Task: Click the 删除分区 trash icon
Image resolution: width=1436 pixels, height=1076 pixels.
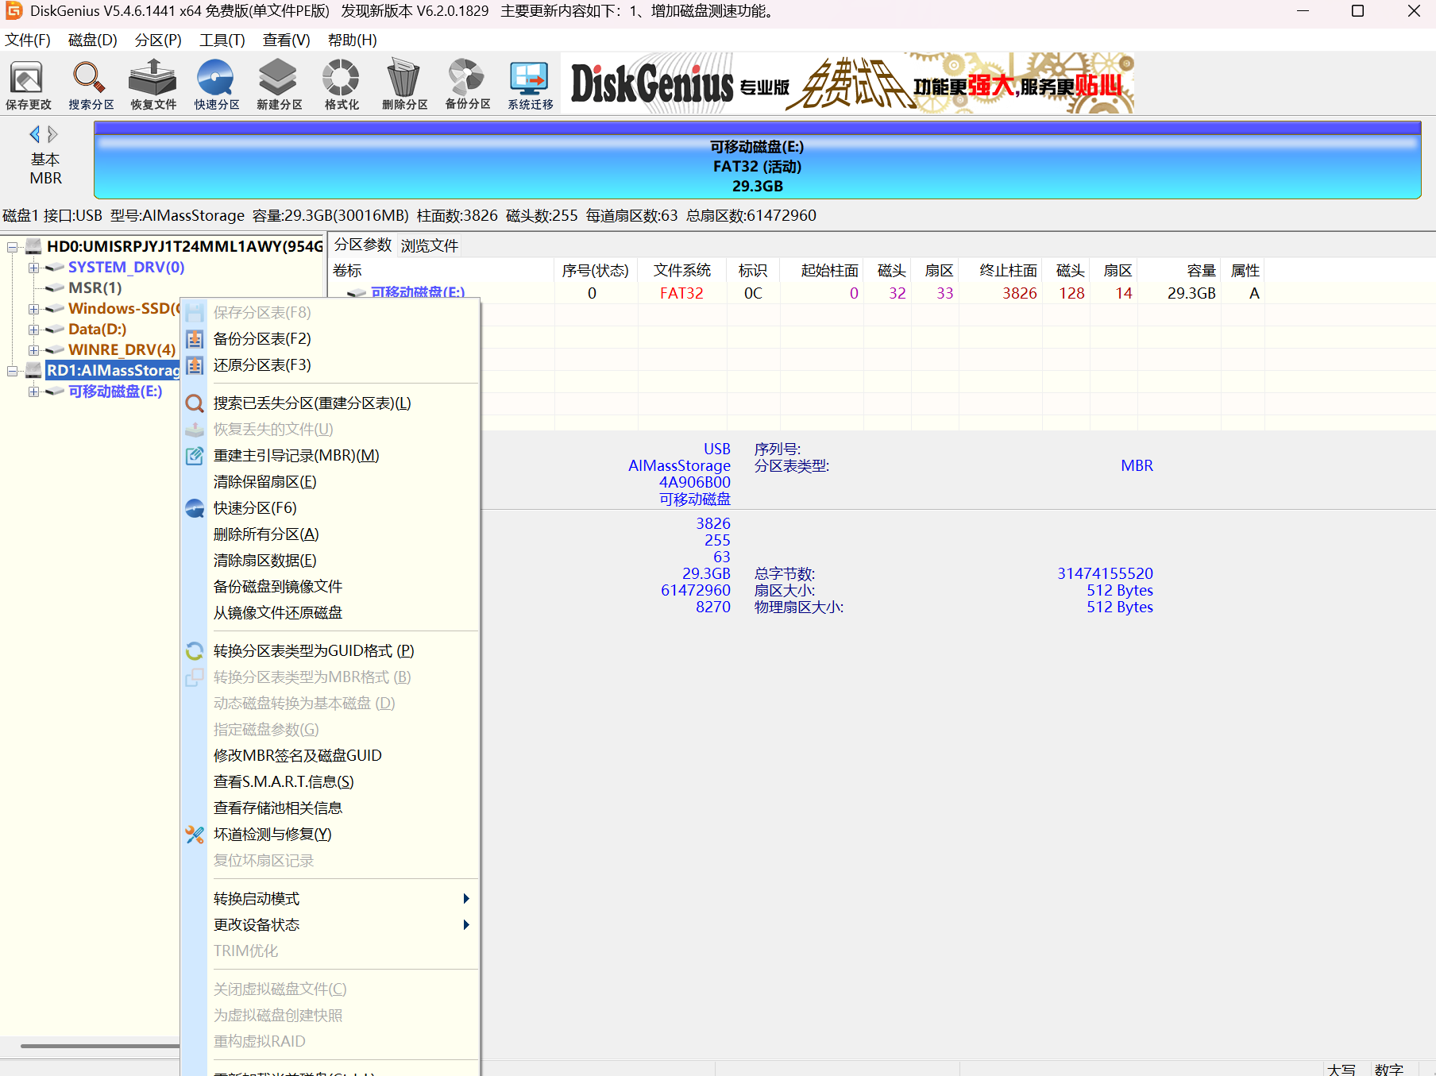Action: [404, 84]
